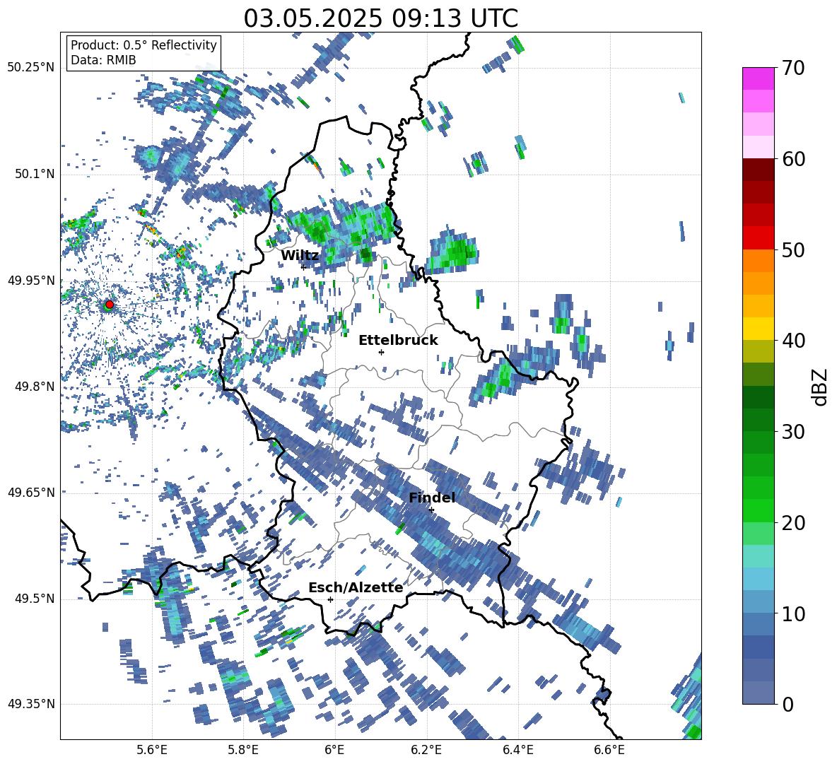This screenshot has height=764, width=837.
Task: Select the Findel station label
Action: click(x=432, y=498)
